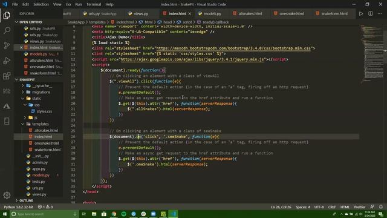Open the editor More Actions menu

coord(380,13)
